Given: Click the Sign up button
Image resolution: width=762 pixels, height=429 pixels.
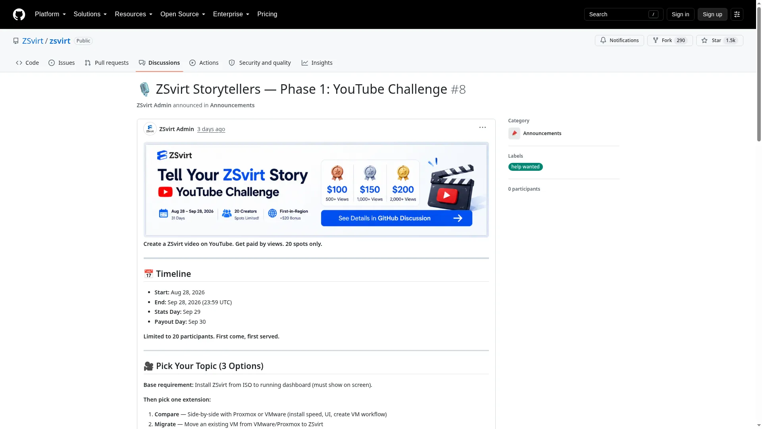Looking at the screenshot, I should point(712,14).
